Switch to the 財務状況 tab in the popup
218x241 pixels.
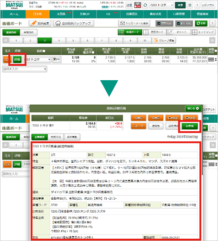(x=56, y=137)
